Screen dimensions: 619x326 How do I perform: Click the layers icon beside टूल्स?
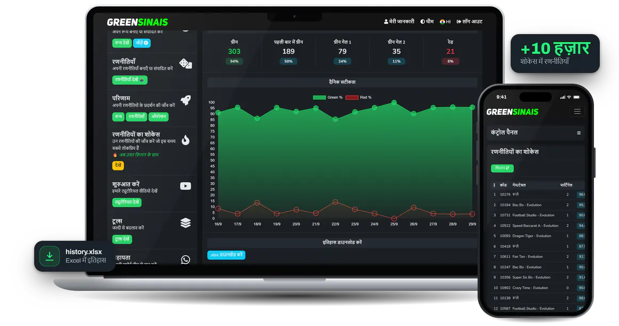(x=186, y=223)
